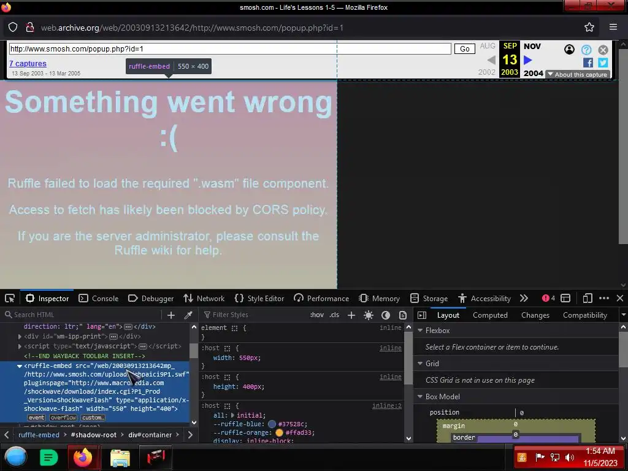This screenshot has width=628, height=471.
Task: Open the Style Editor tab
Action: pos(259,299)
